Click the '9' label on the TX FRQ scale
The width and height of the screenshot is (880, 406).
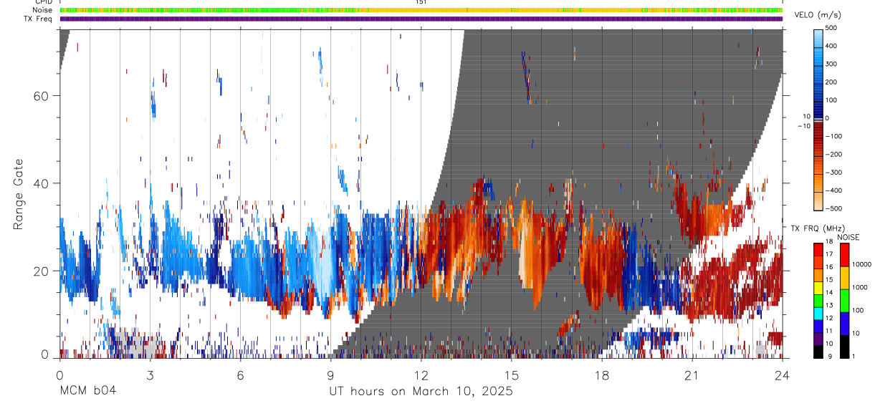(x=828, y=357)
